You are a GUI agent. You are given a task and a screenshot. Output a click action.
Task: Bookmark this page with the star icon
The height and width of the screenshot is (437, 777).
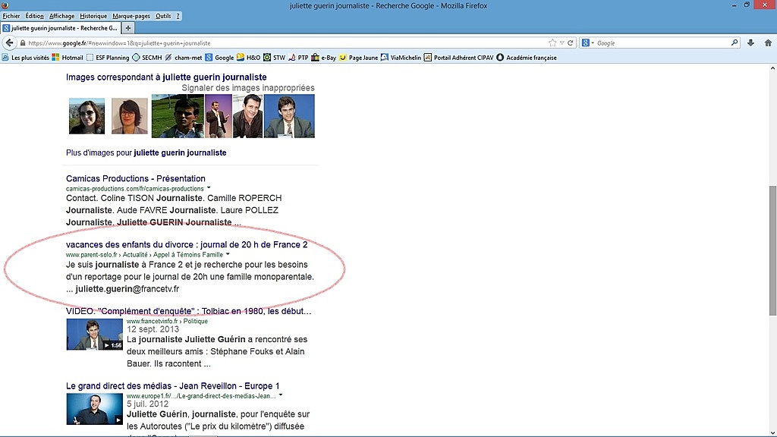[x=552, y=43]
